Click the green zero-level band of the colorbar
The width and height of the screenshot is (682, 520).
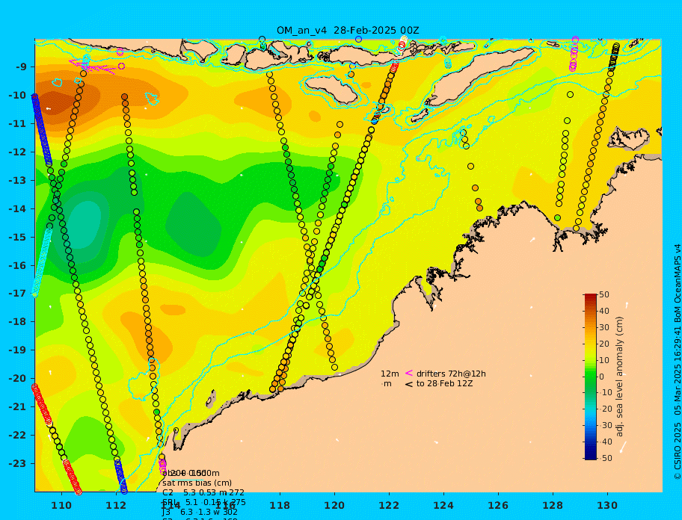pyautogui.click(x=591, y=377)
